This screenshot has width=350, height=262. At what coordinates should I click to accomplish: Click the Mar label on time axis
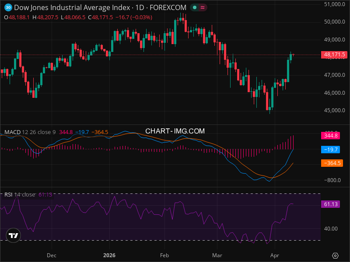[x=217, y=255]
